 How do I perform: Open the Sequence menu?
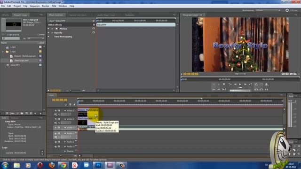[34, 6]
